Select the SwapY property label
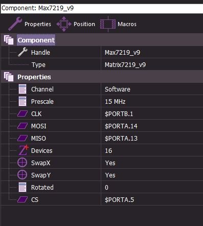This screenshot has height=226, width=203. coord(41,175)
